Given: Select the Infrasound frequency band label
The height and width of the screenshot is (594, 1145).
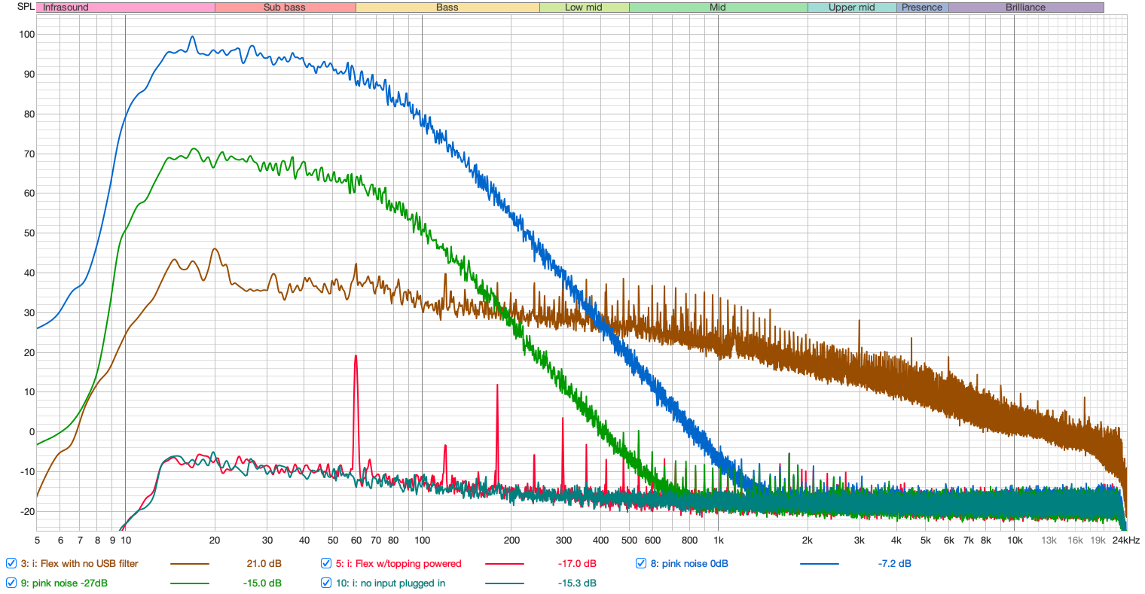Looking at the screenshot, I should point(125,8).
